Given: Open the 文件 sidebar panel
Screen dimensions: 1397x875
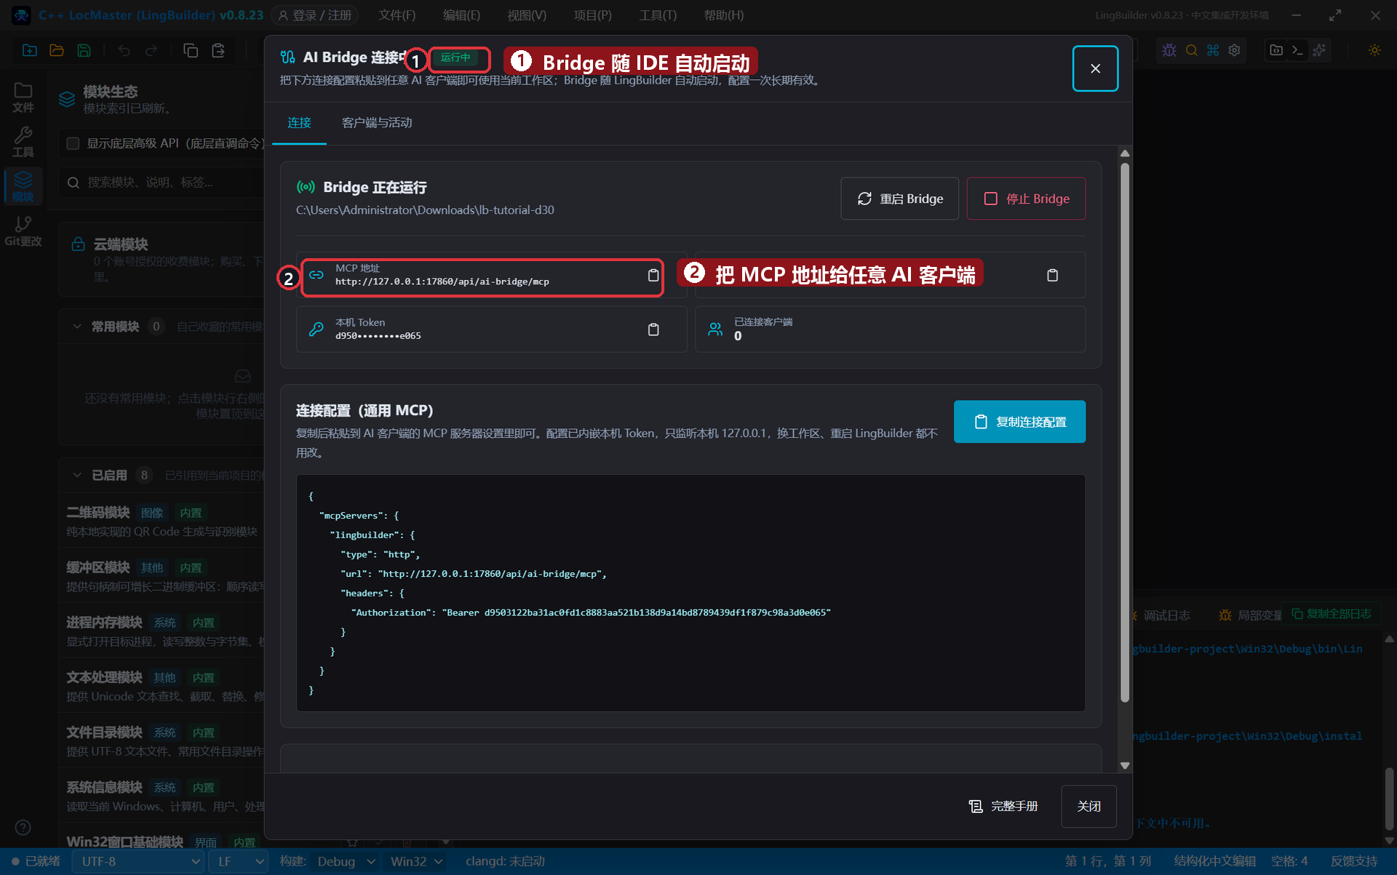Looking at the screenshot, I should tap(23, 97).
